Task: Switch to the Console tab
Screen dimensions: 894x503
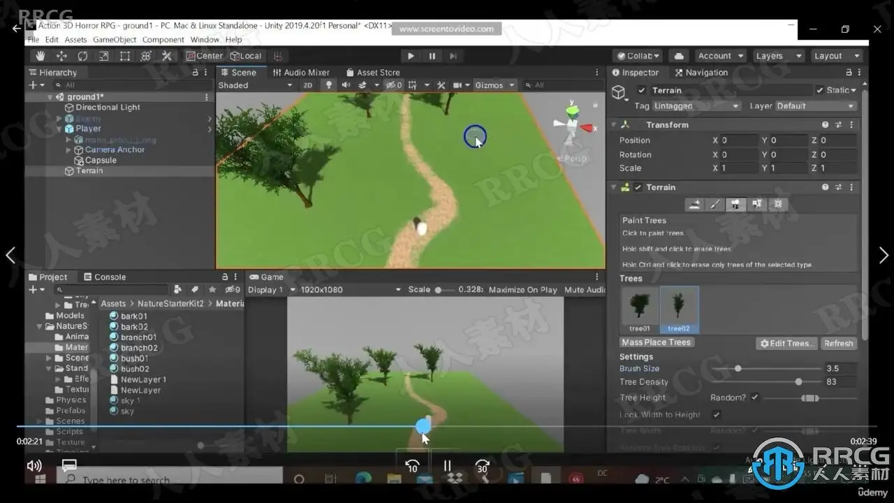Action: point(104,277)
